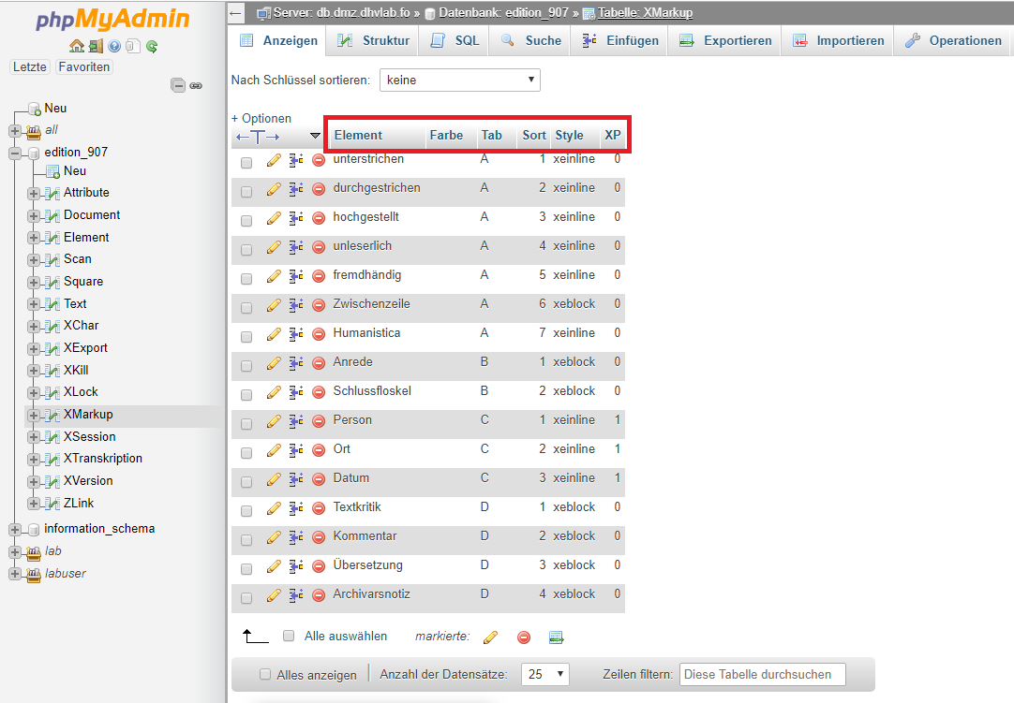The width and height of the screenshot is (1014, 703).
Task: Switch to the Struktur tab
Action: click(374, 41)
